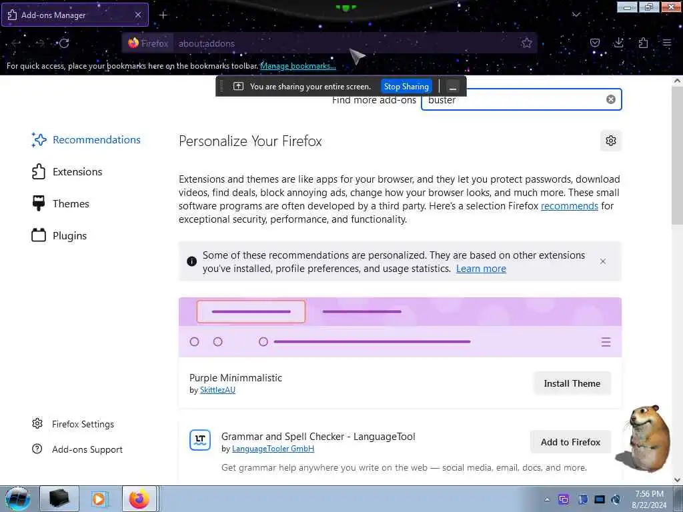Open the taskbar clock showing 7:56 PM
This screenshot has height=512, width=683.
pyautogui.click(x=649, y=499)
